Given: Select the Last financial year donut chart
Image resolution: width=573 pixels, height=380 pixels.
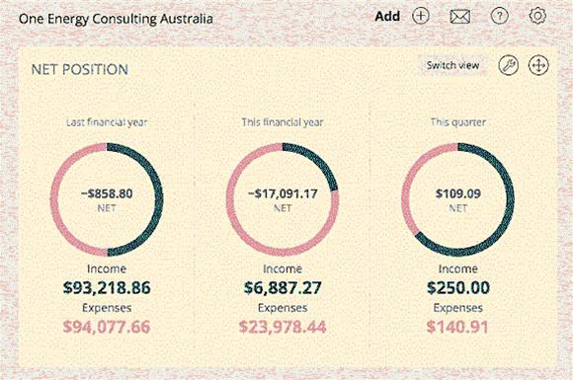Looking at the screenshot, I should (107, 199).
